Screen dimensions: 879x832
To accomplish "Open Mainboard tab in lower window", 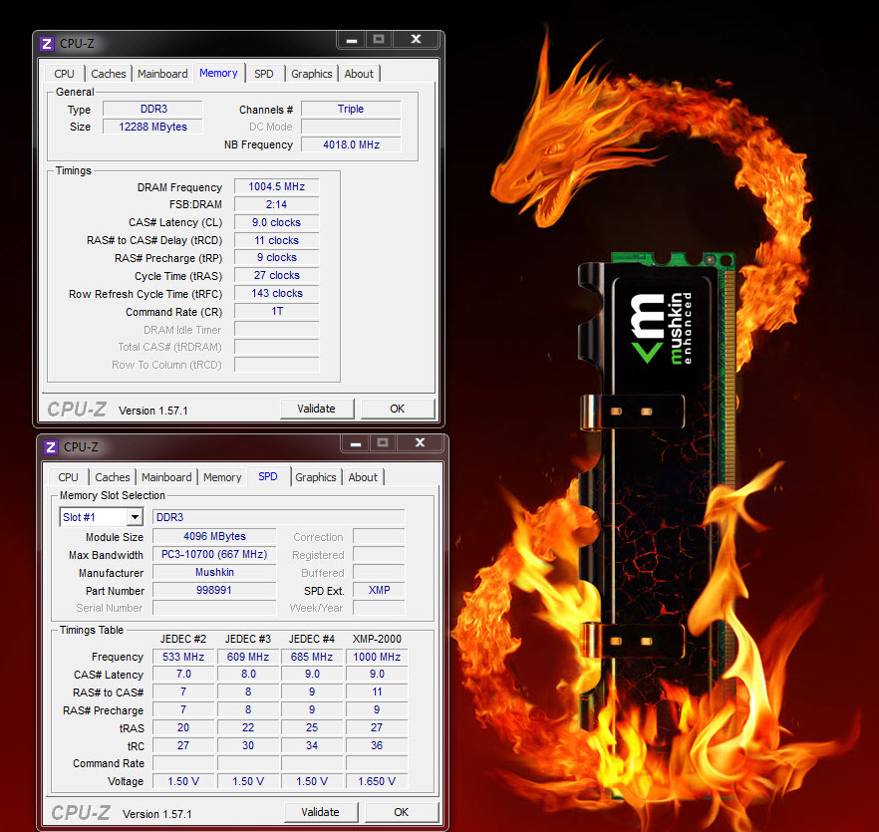I will point(166,477).
